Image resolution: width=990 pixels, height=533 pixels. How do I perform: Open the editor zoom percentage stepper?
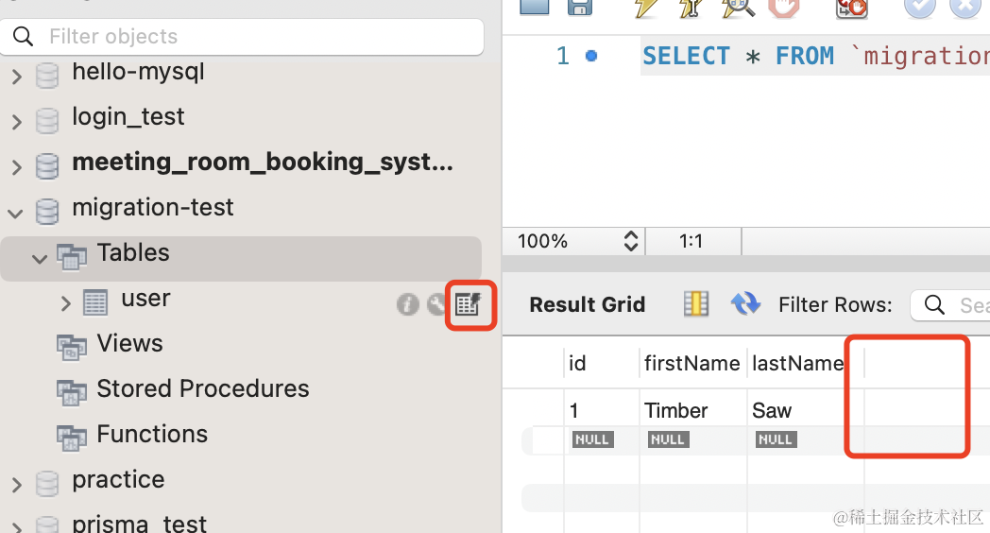click(631, 241)
